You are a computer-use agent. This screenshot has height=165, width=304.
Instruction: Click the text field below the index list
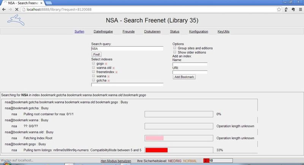(x=127, y=85)
